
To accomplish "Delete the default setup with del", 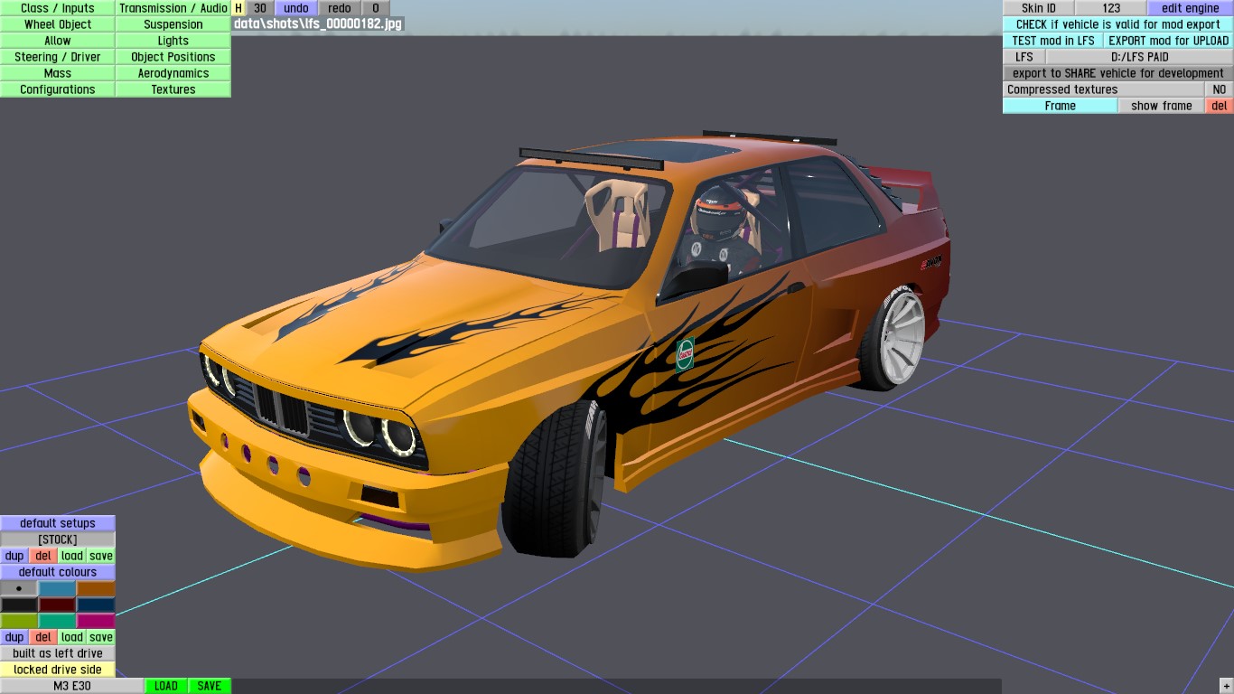I will point(43,556).
